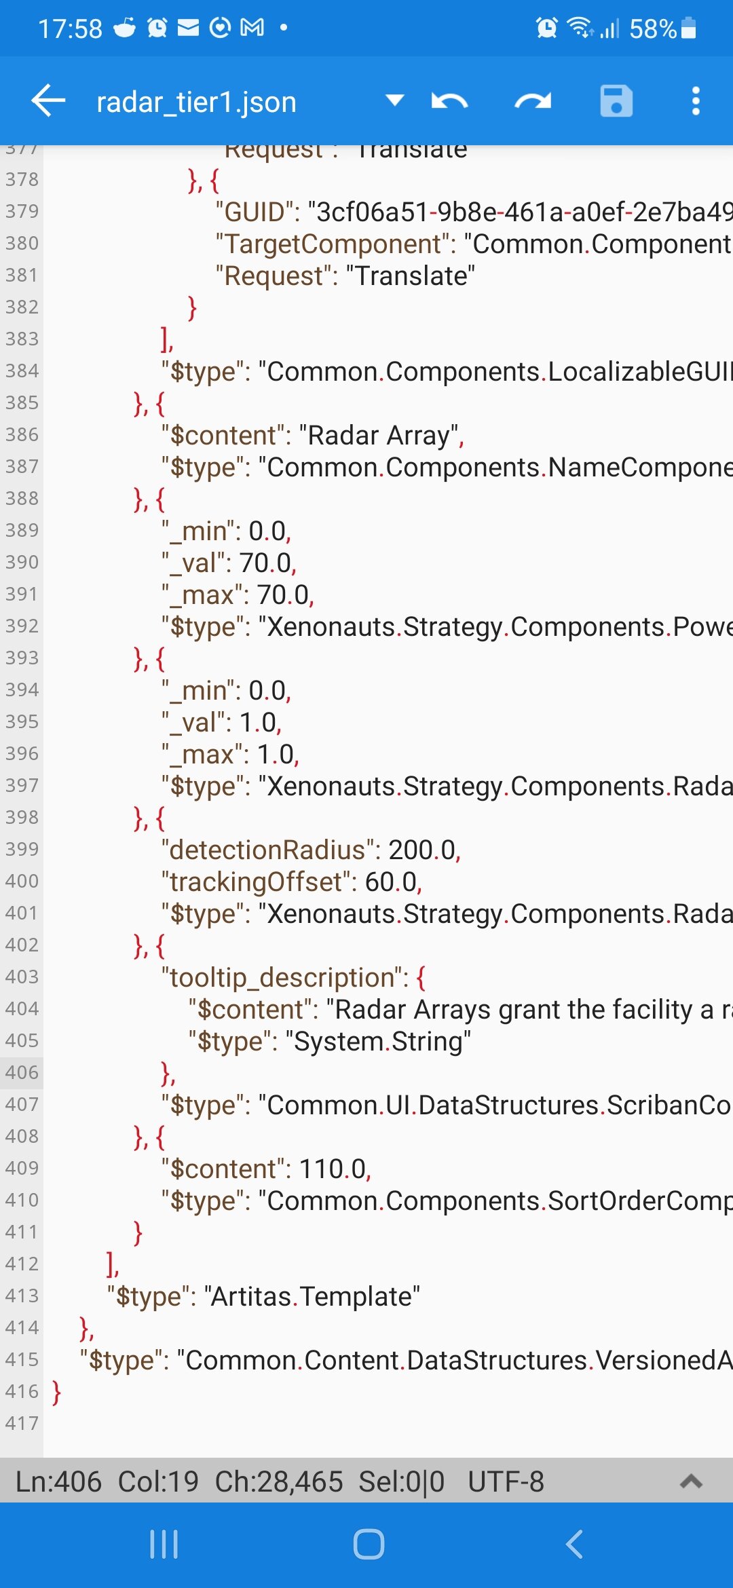
Task: Tap the back arrow in the toolbar
Action: pos(48,101)
